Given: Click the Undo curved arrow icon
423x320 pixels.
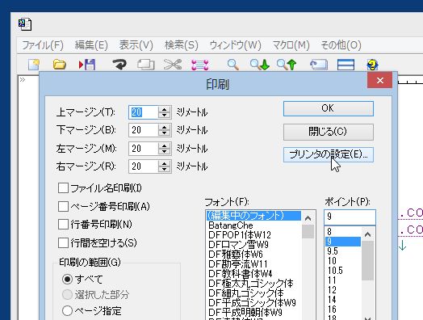Looking at the screenshot, I should [119, 65].
